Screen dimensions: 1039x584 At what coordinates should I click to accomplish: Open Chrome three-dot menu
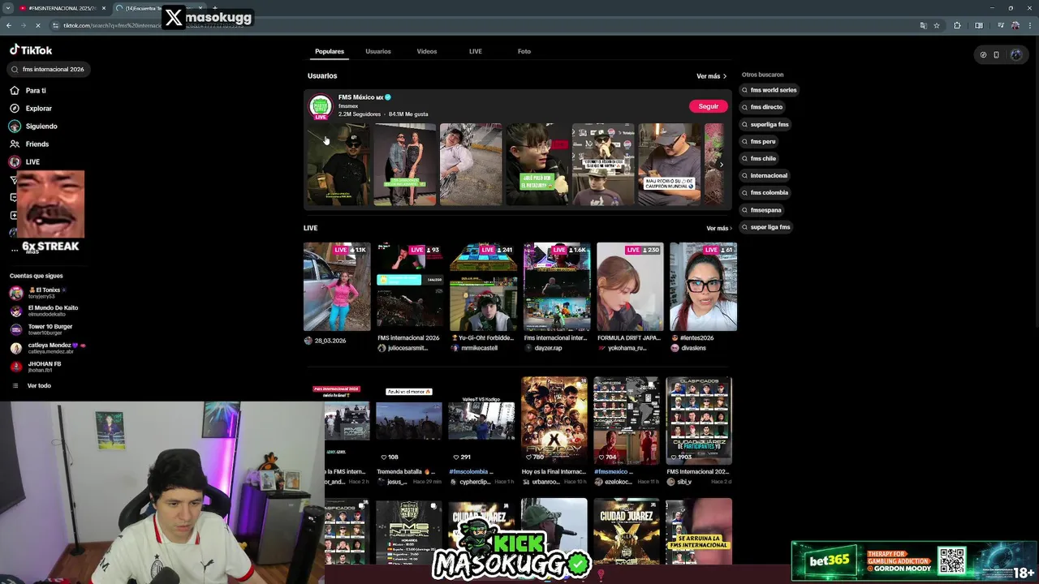(x=1030, y=25)
